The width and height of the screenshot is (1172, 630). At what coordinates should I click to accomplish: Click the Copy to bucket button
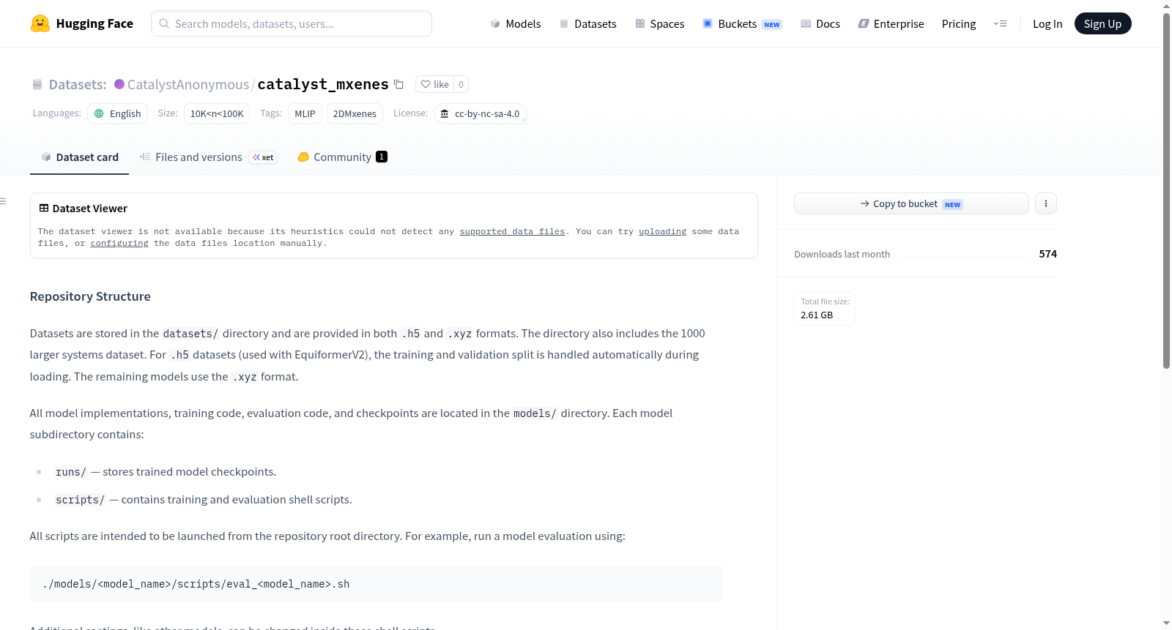click(911, 203)
